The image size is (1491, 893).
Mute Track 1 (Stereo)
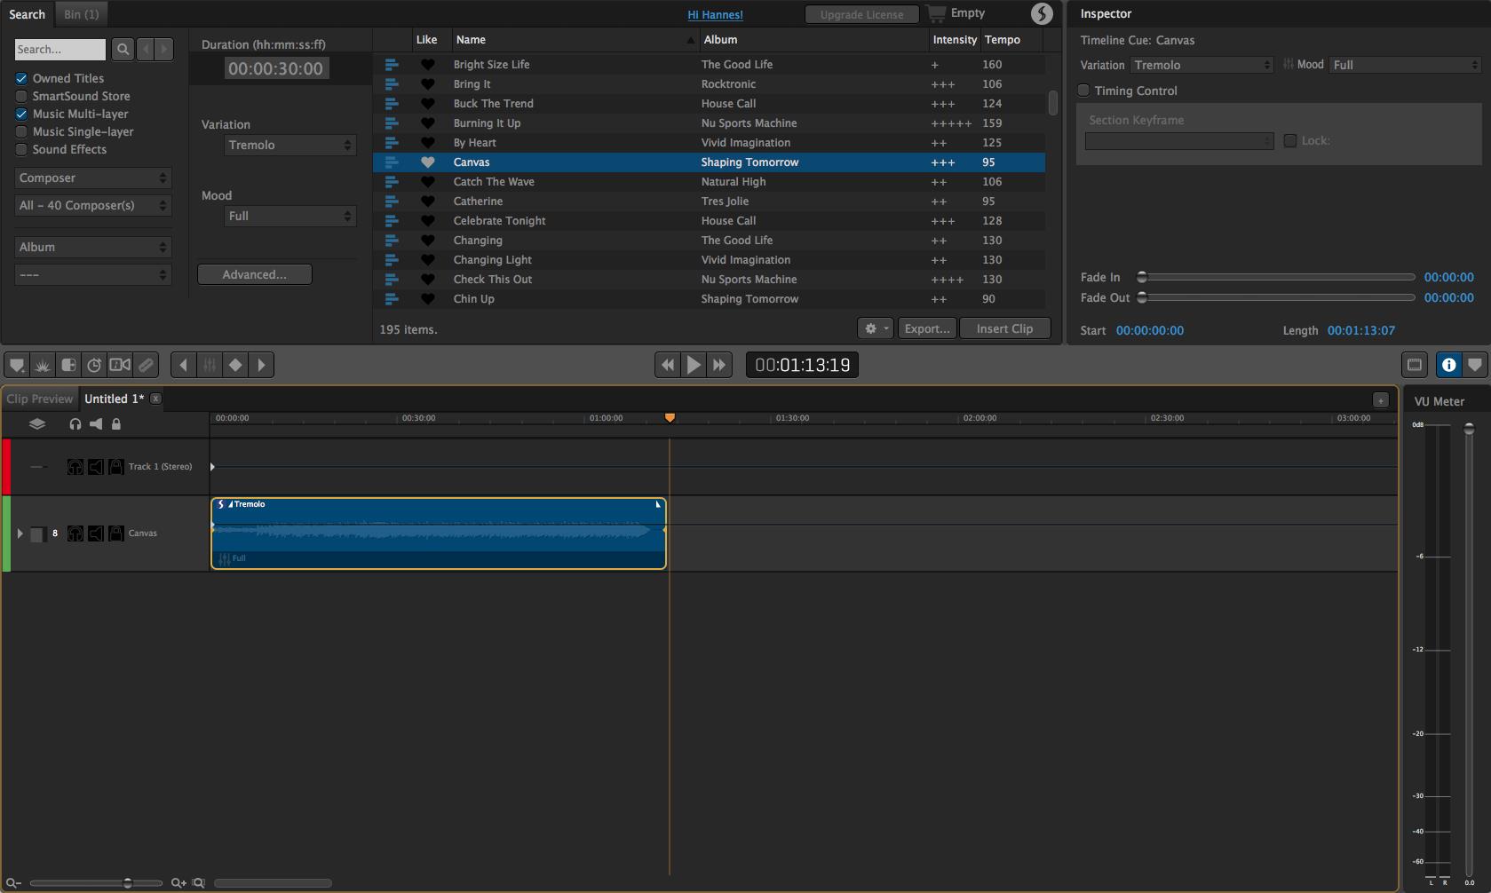[96, 467]
